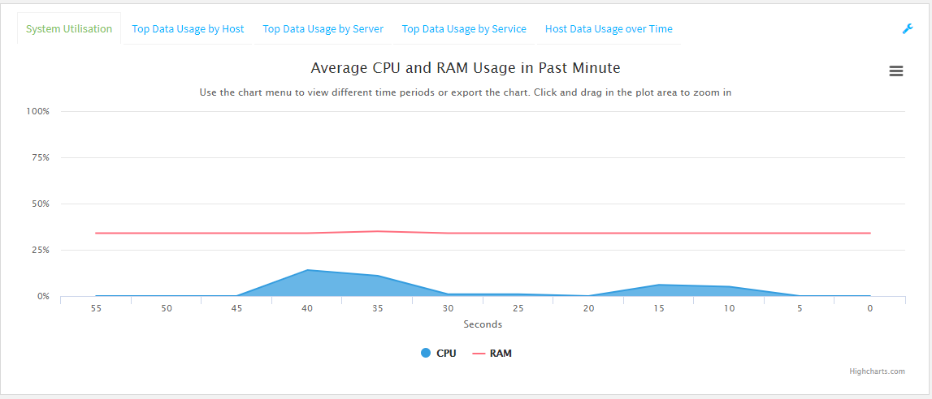Click the CPU peak at 40 seconds

tap(307, 271)
